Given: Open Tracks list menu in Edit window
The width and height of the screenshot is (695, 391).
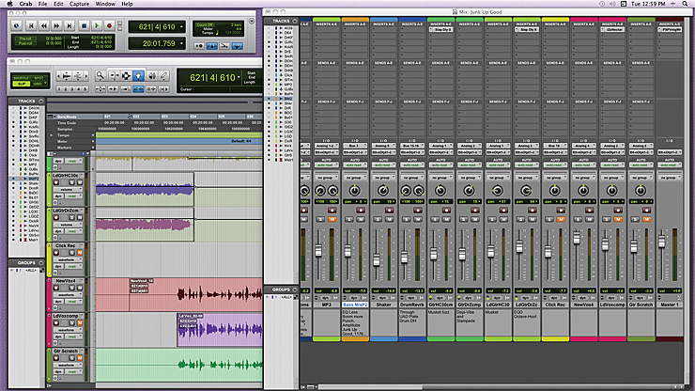Looking at the screenshot, I should tap(41, 102).
